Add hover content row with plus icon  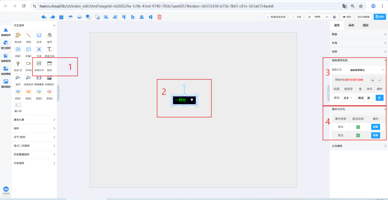tap(372, 80)
